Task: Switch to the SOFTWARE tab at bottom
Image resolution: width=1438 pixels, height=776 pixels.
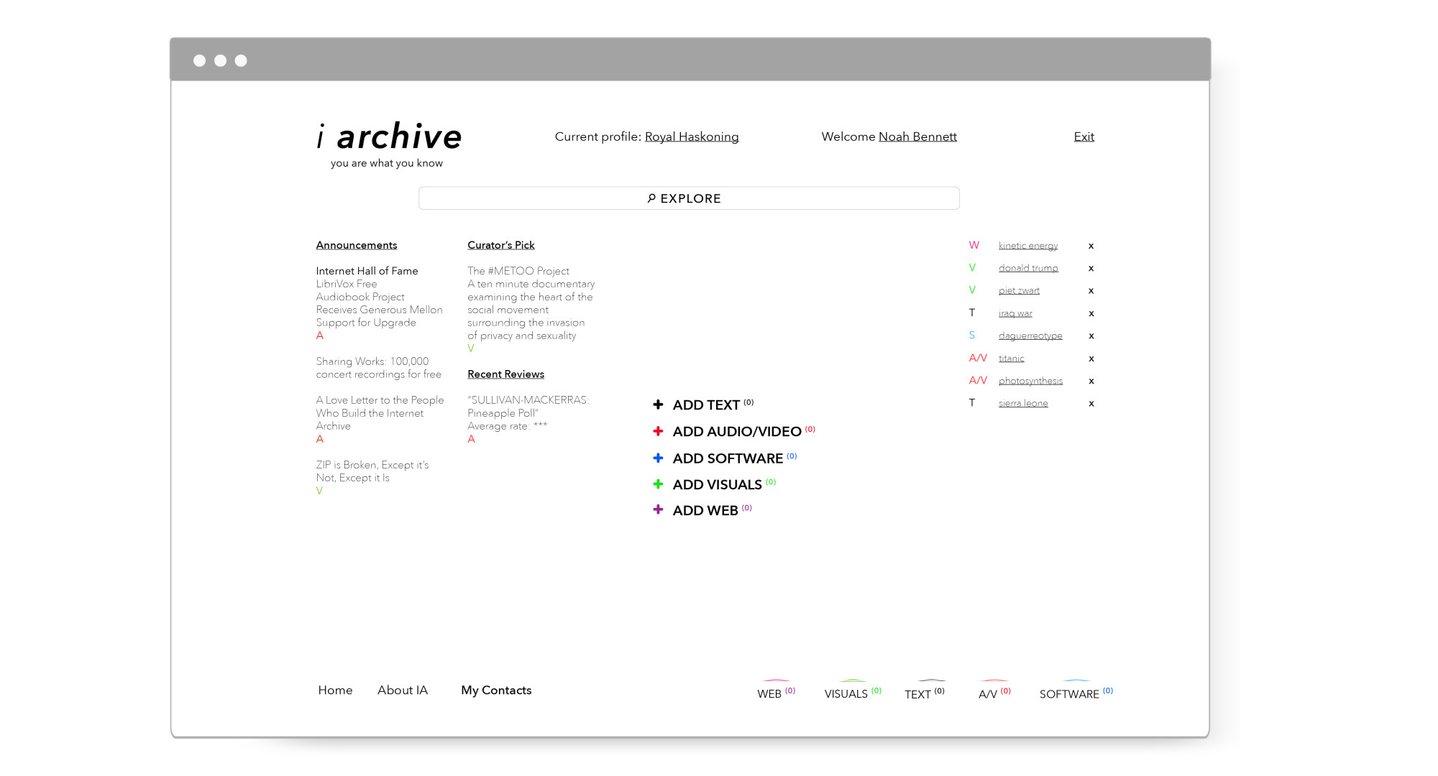Action: point(1069,693)
